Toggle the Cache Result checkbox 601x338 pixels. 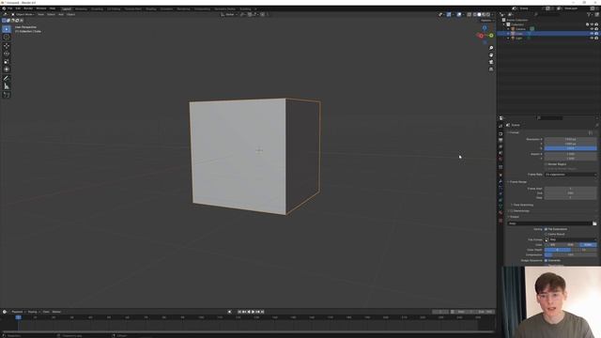pyautogui.click(x=546, y=234)
